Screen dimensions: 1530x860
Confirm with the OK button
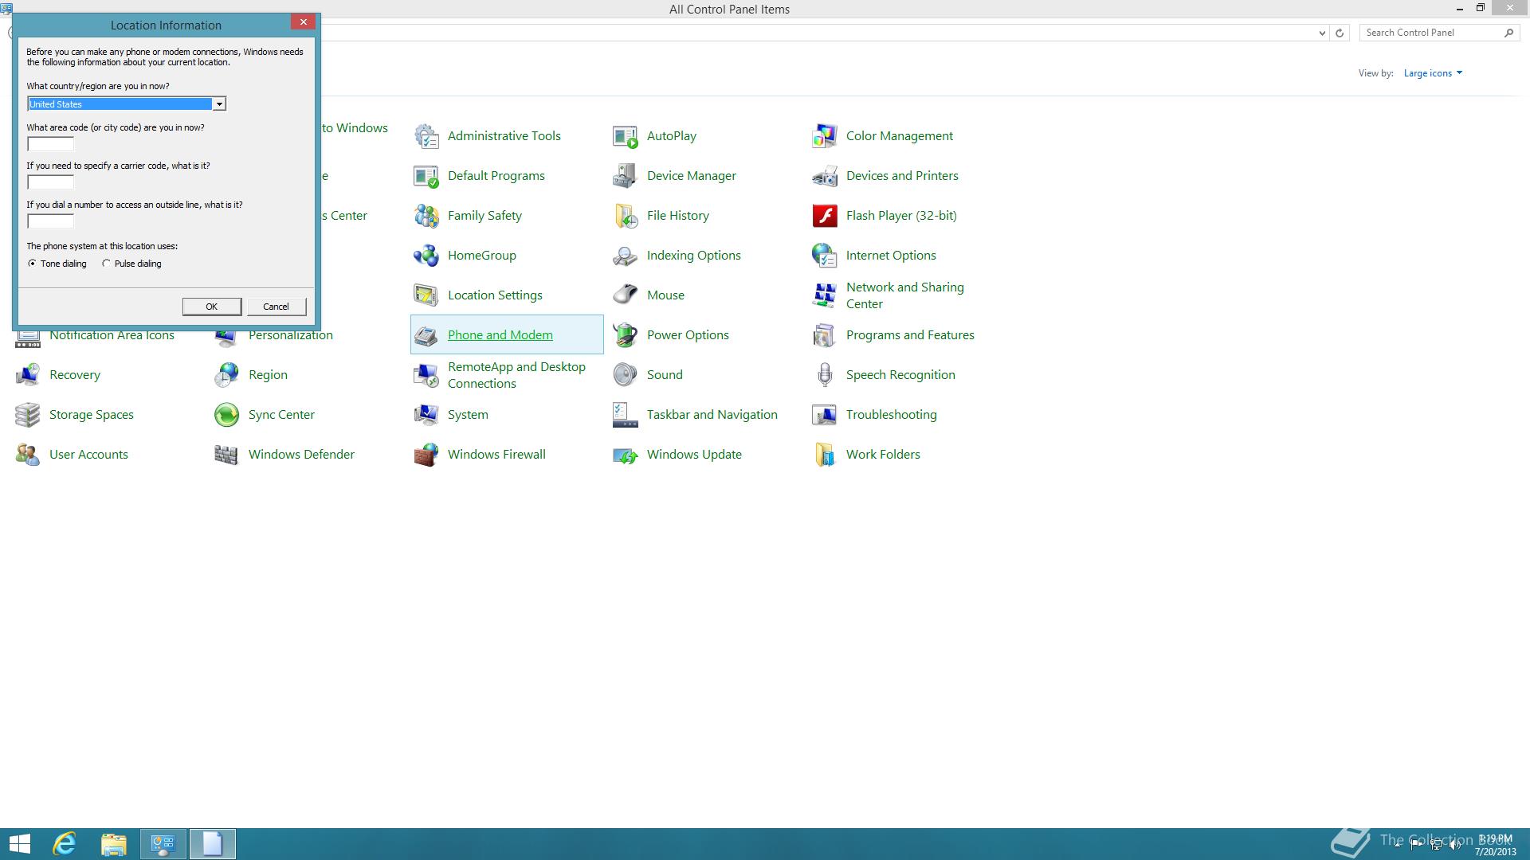coord(212,307)
